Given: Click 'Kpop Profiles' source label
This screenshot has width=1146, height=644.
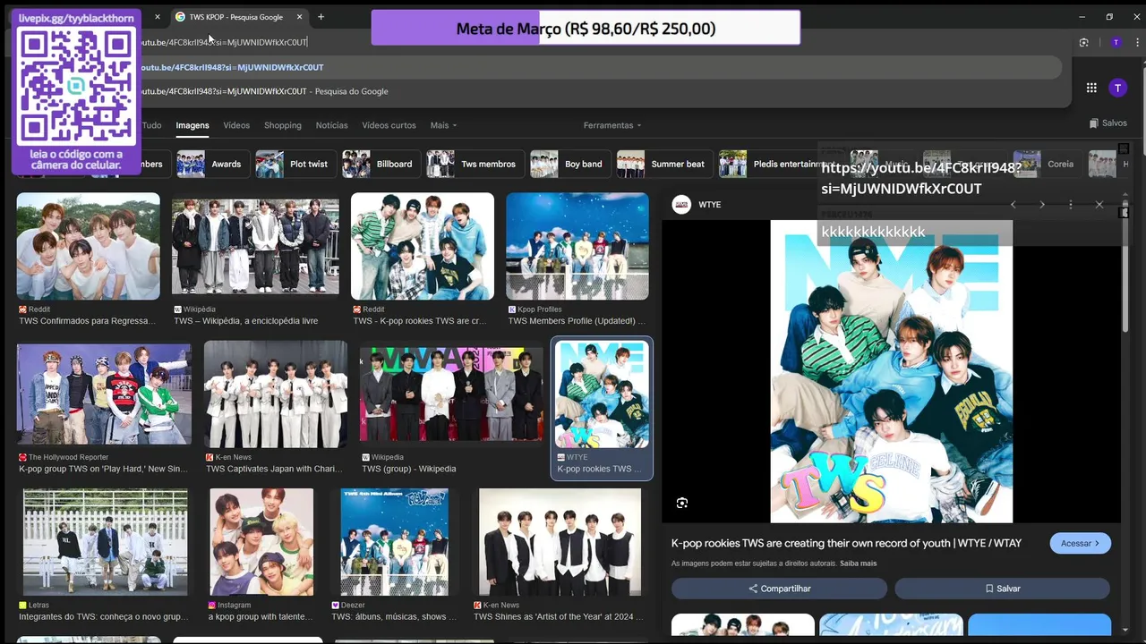Looking at the screenshot, I should pyautogui.click(x=539, y=309).
